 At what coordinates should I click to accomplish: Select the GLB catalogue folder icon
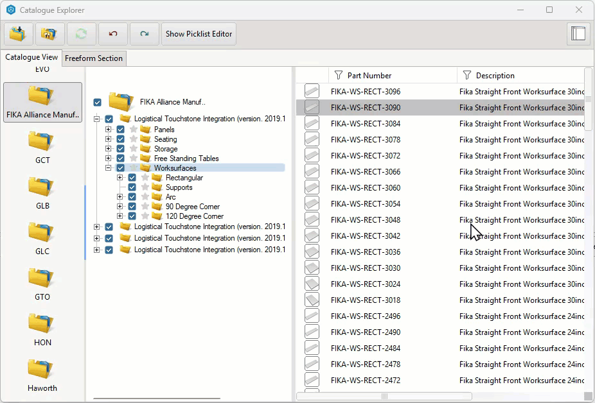(40, 187)
